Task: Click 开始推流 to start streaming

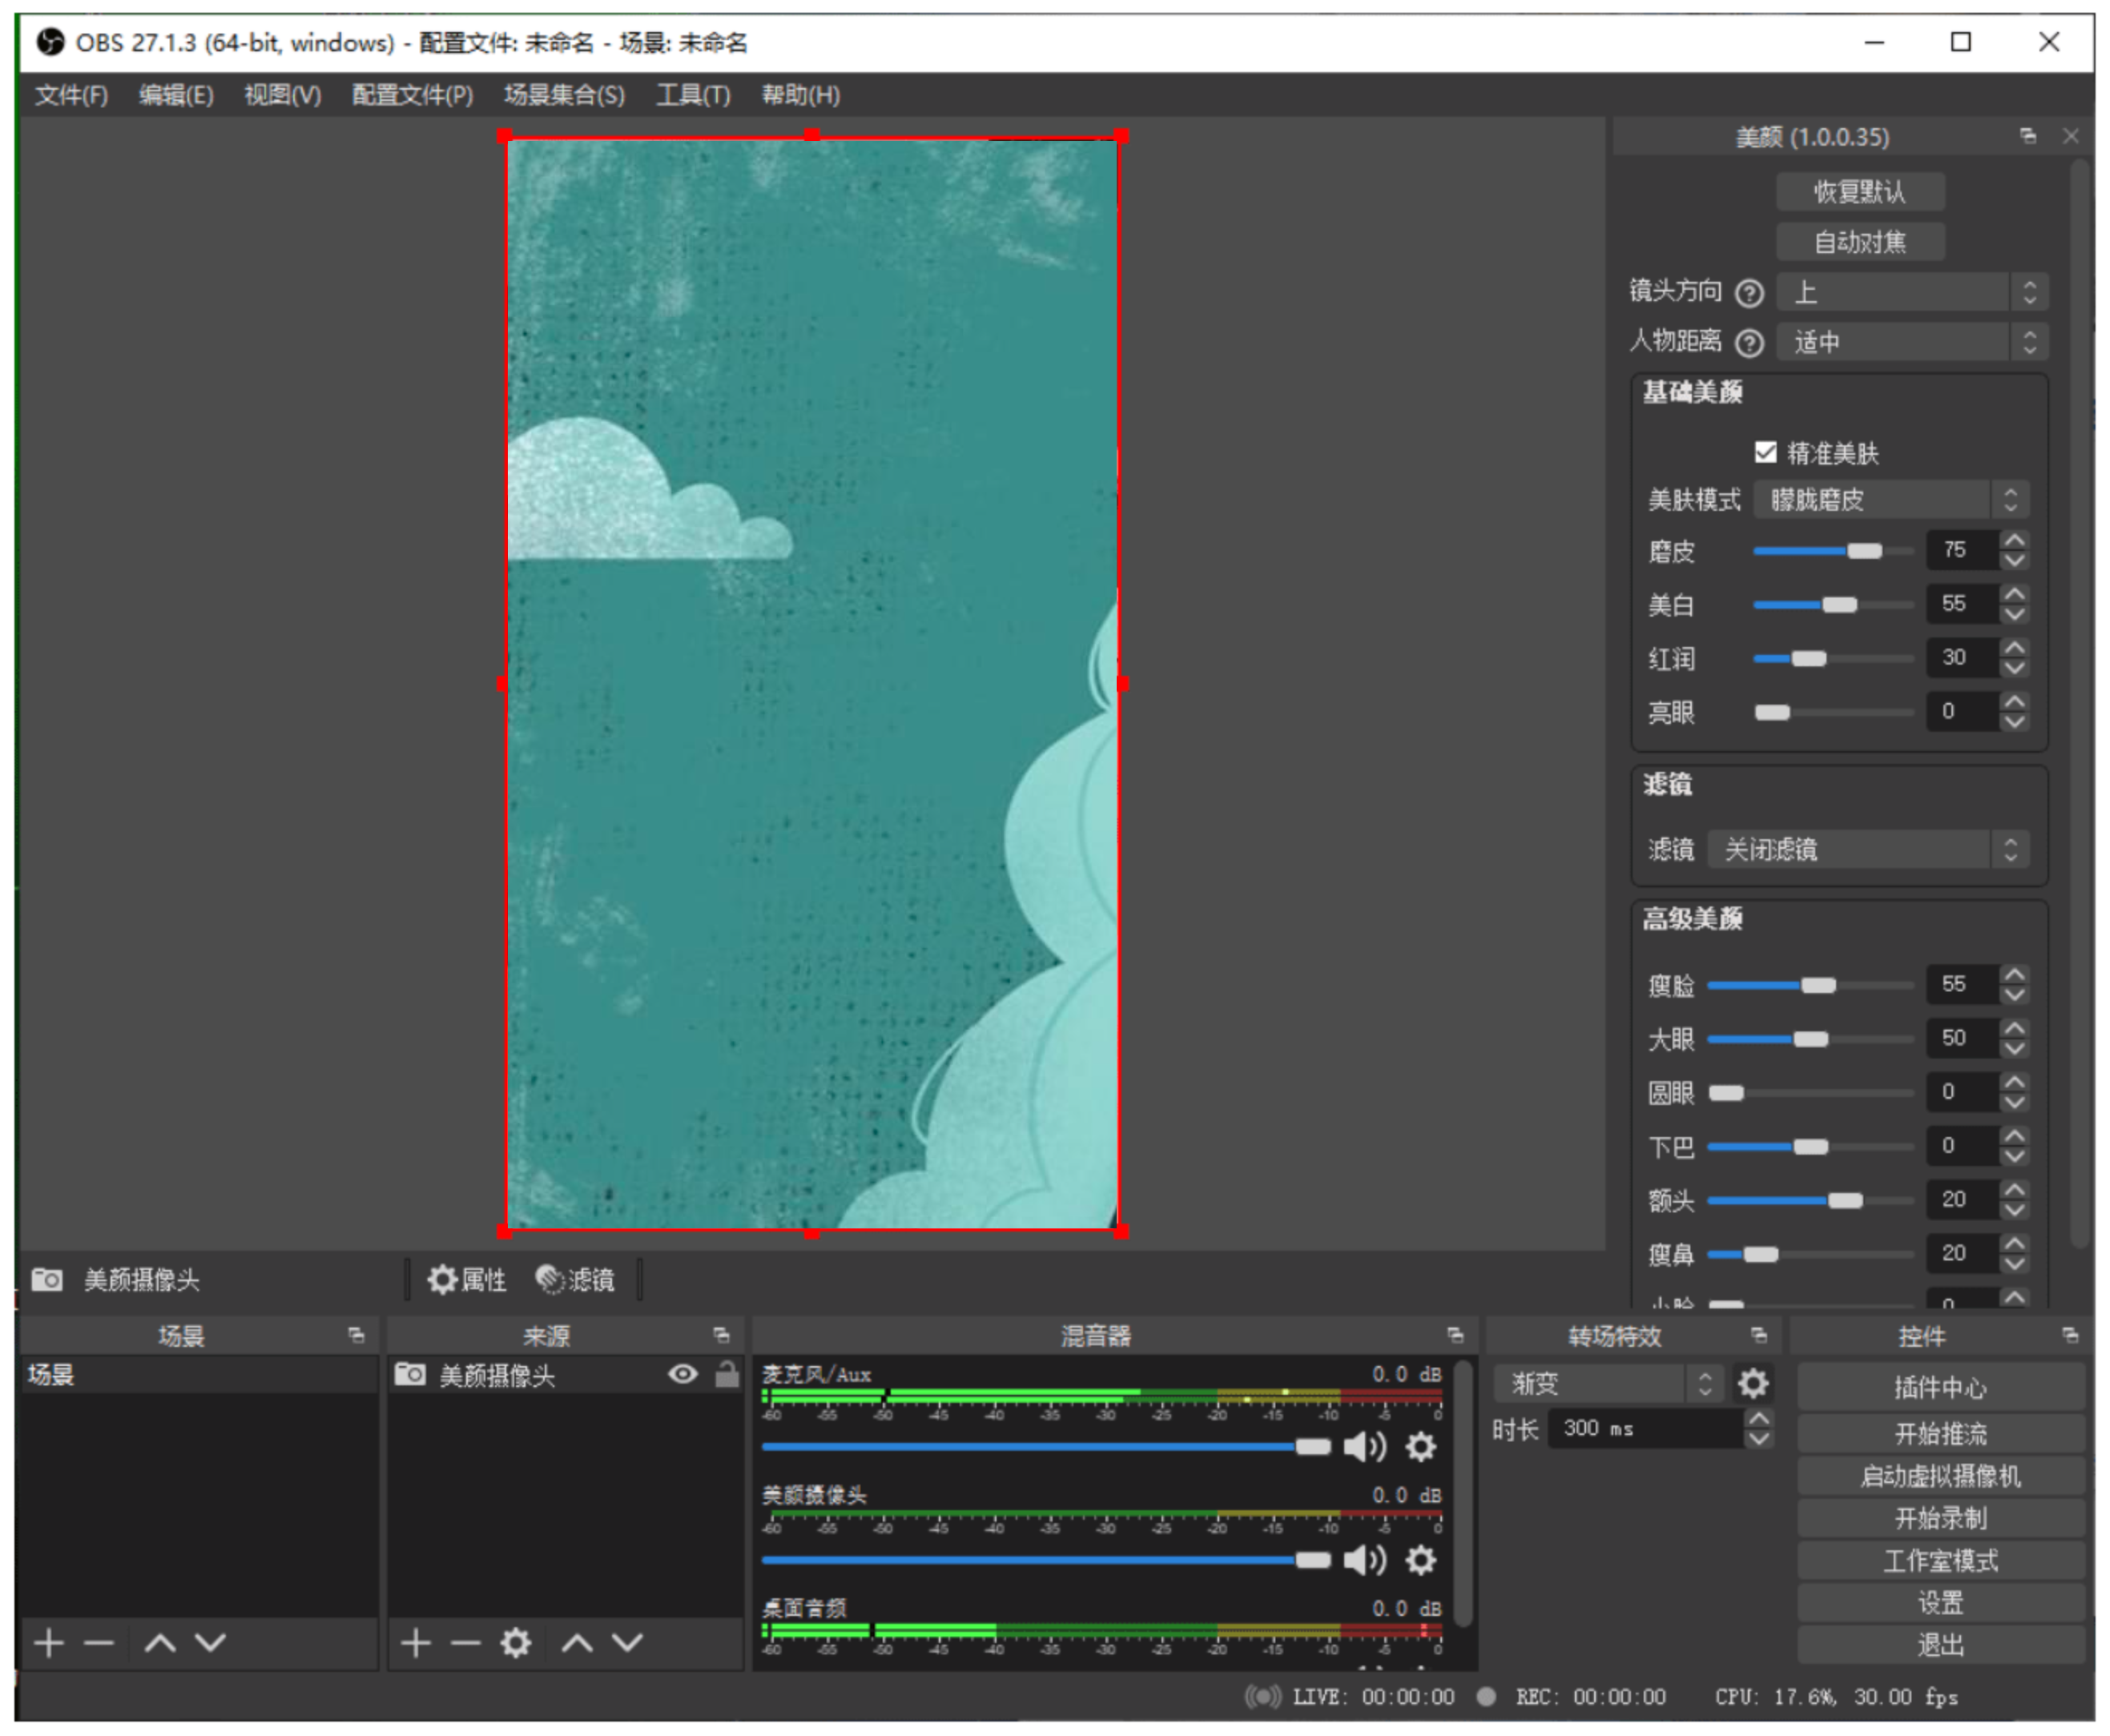Action: [1941, 1434]
